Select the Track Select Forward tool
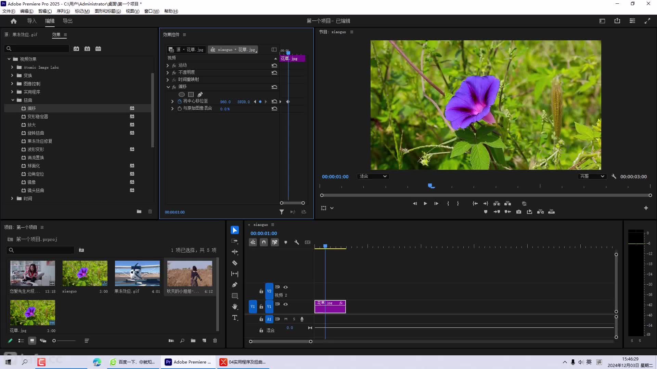The width and height of the screenshot is (657, 369). (235, 241)
